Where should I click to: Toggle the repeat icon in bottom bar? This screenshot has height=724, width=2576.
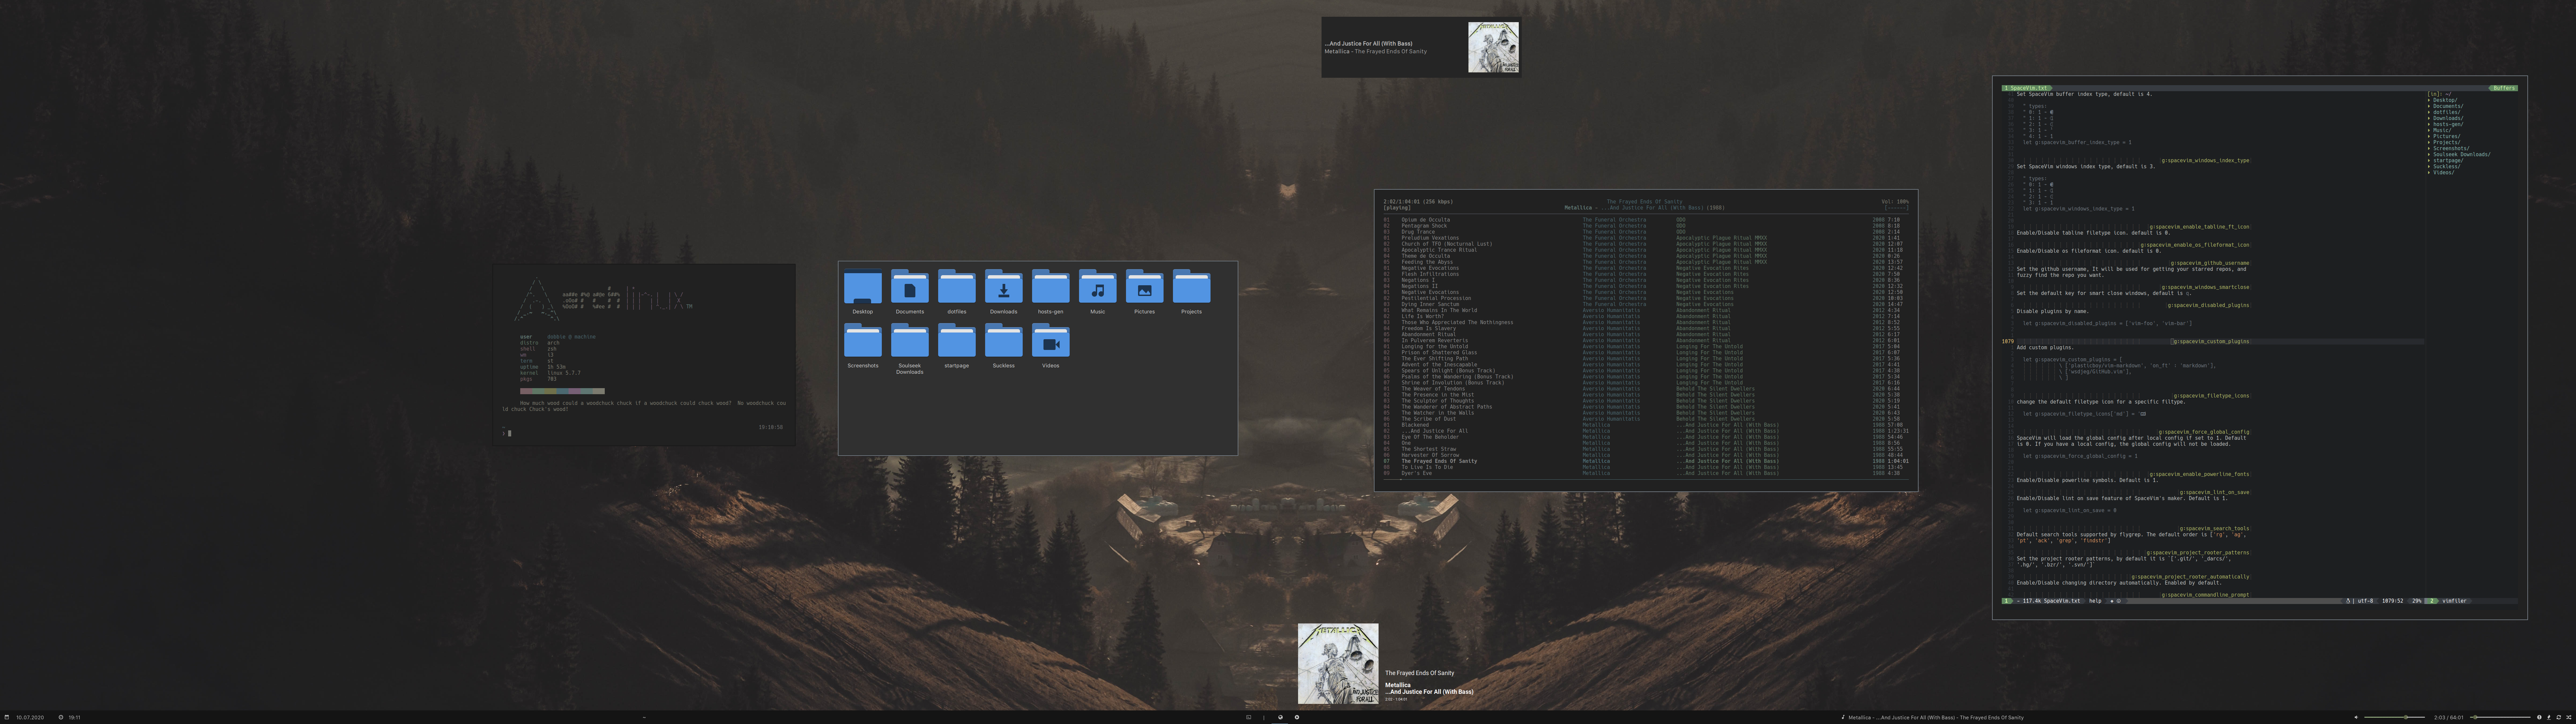[x=2559, y=717]
